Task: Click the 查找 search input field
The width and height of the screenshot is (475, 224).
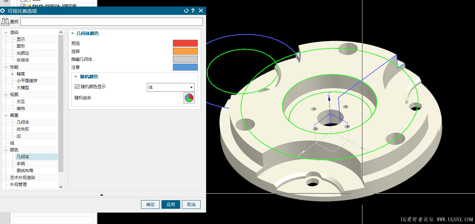Action: pos(111,22)
